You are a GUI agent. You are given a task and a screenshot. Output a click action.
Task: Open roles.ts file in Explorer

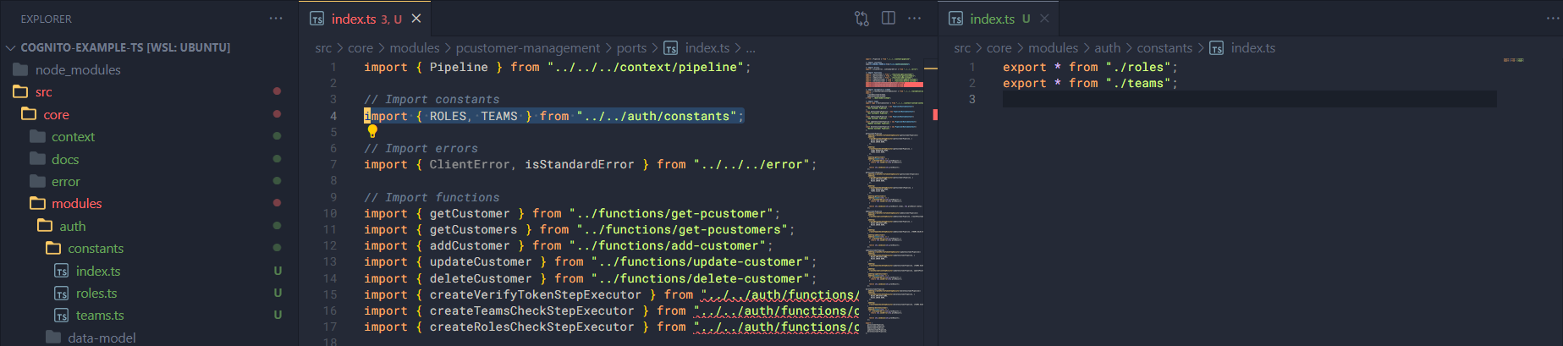[x=96, y=293]
